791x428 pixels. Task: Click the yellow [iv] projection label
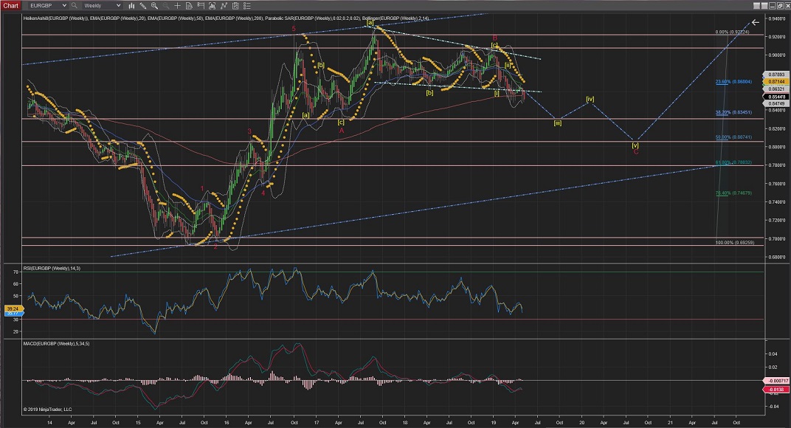[590, 100]
